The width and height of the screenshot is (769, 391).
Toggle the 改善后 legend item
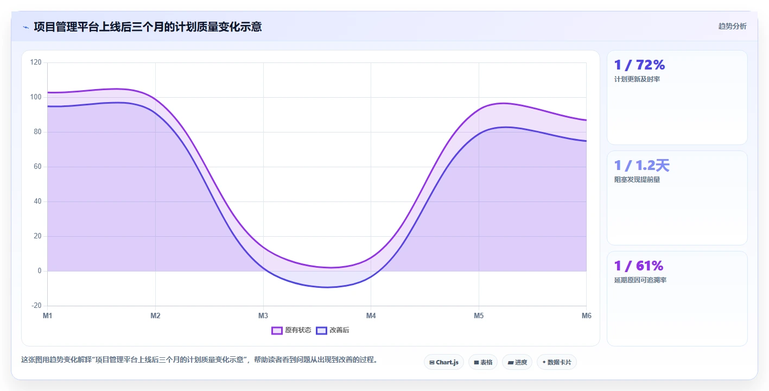[333, 330]
